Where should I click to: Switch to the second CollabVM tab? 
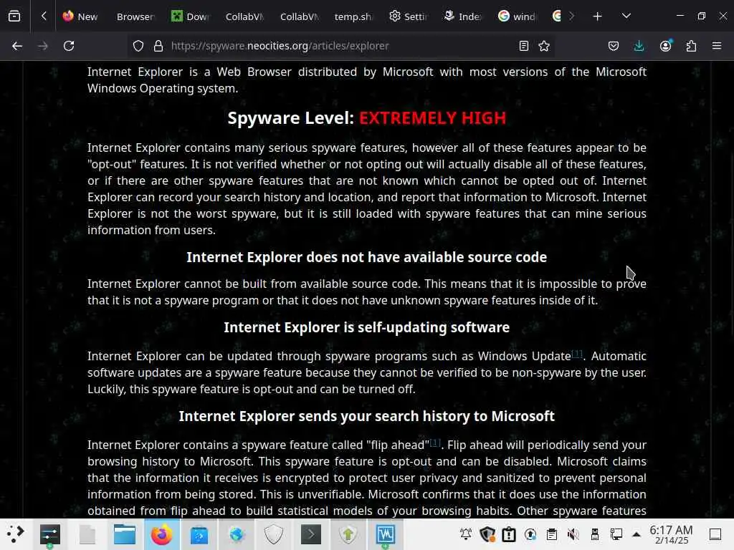299,16
